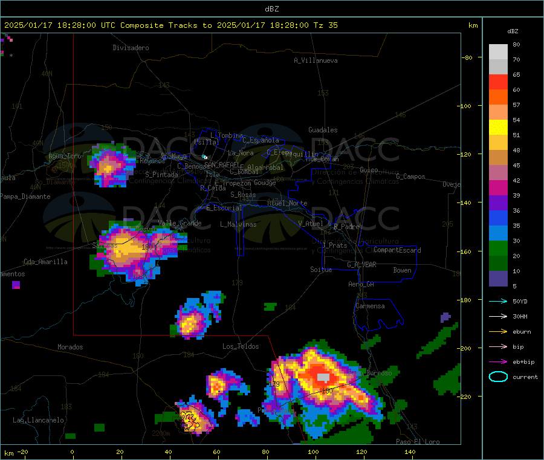Select the purple 36–39 dBZ swatch
The image size is (544, 460).
pyautogui.click(x=498, y=203)
